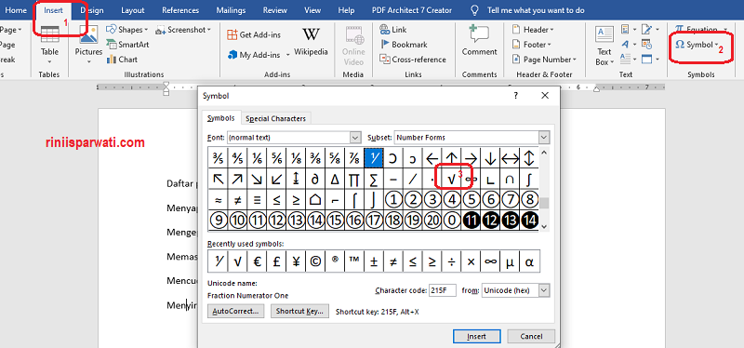This screenshot has height=348, width=744.
Task: Open the View tab
Action: 312,10
